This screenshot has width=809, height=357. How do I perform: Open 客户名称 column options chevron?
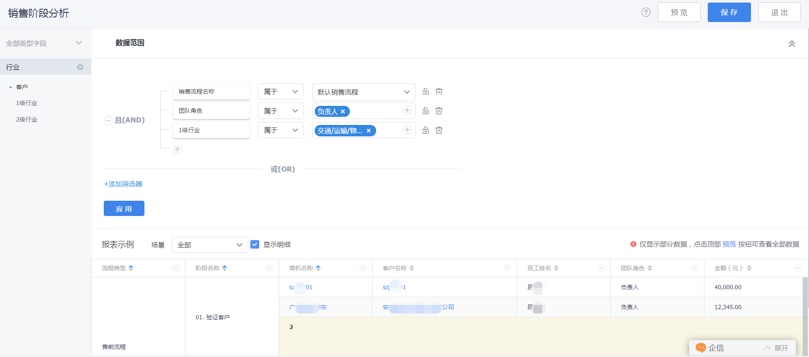click(x=507, y=268)
